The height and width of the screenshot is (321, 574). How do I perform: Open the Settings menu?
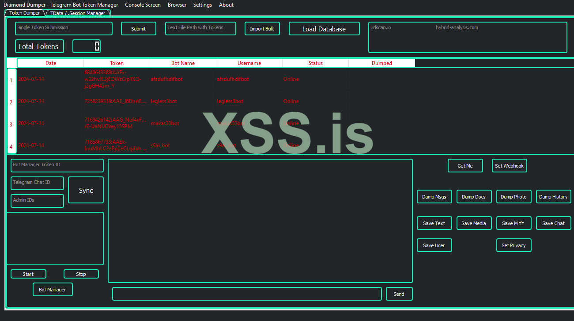coord(203,5)
